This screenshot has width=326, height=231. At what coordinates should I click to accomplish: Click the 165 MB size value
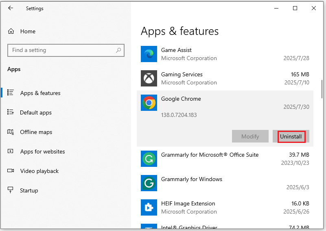(x=300, y=74)
